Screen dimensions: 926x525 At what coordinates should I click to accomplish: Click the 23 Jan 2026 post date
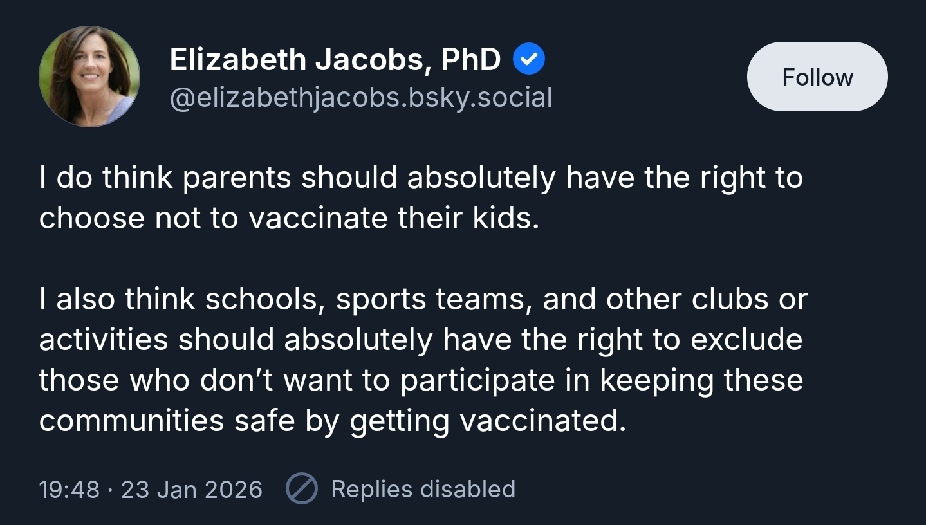coord(192,489)
